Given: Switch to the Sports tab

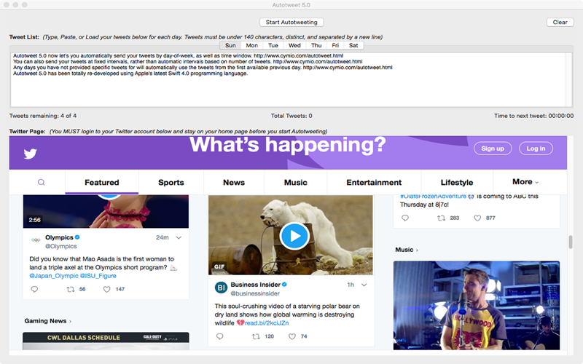Looking at the screenshot, I should pyautogui.click(x=171, y=183).
